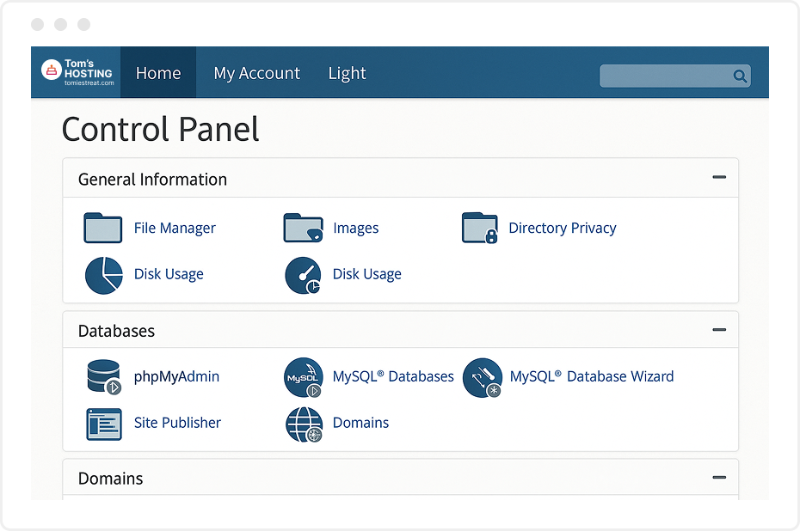
Task: Click the search magnifier icon
Action: 739,76
